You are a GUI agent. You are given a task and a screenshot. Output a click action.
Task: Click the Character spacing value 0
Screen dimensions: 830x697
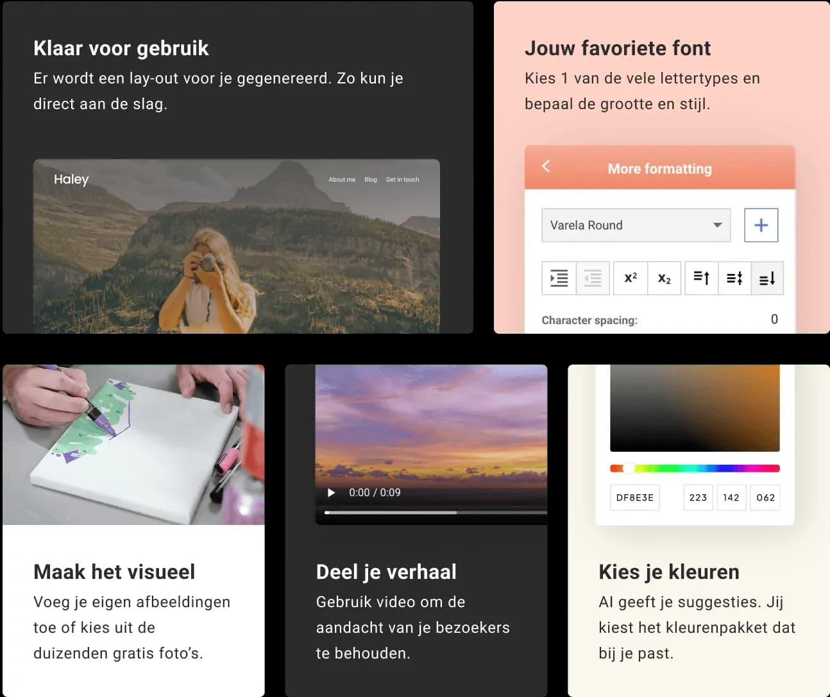pyautogui.click(x=774, y=320)
